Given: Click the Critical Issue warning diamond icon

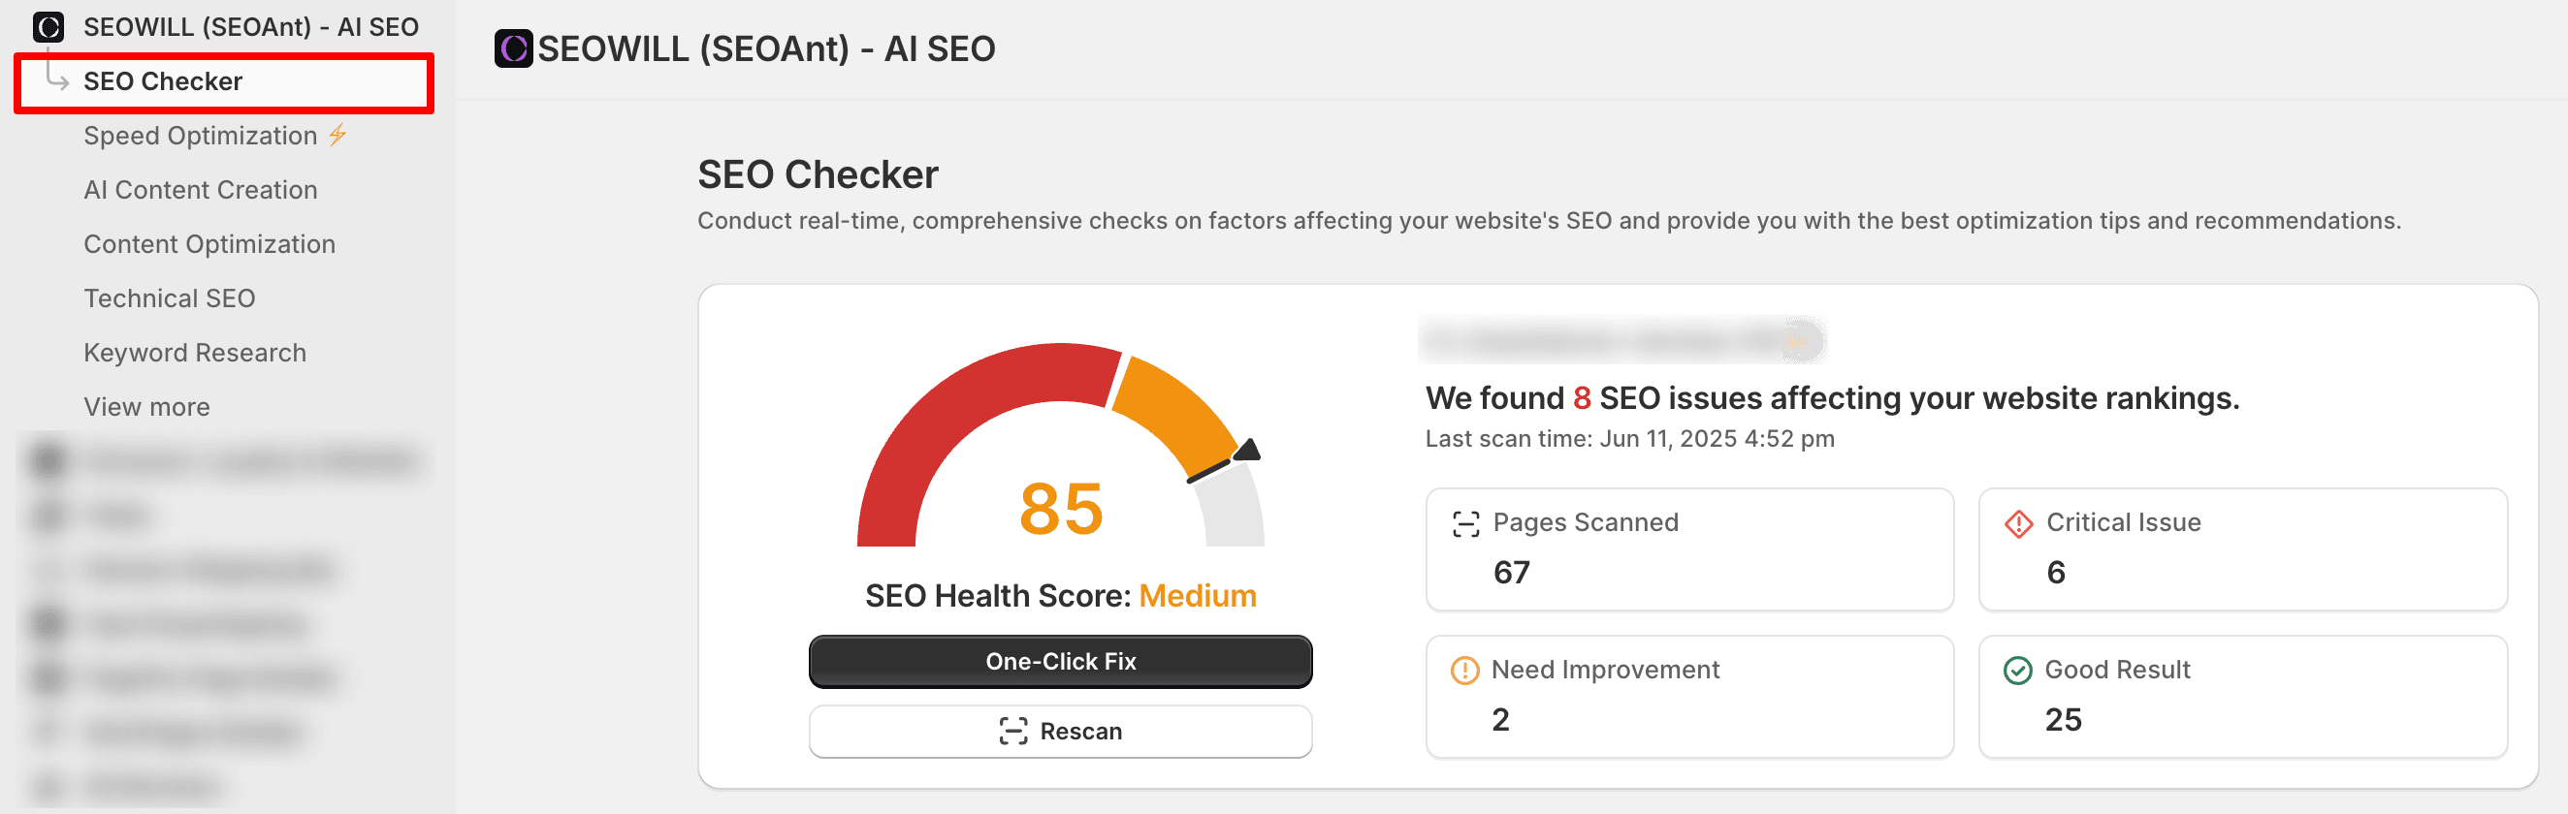Looking at the screenshot, I should (2018, 523).
